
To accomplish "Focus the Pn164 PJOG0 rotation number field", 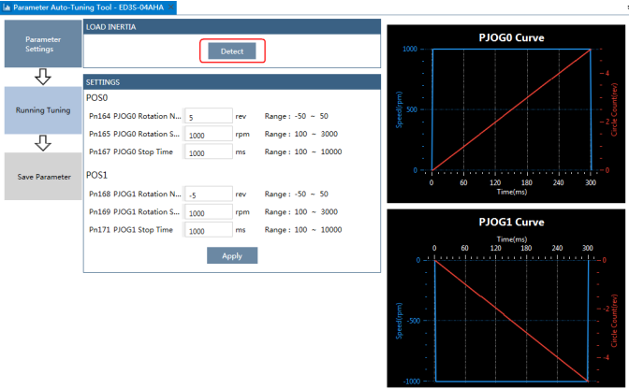I will pos(208,116).
